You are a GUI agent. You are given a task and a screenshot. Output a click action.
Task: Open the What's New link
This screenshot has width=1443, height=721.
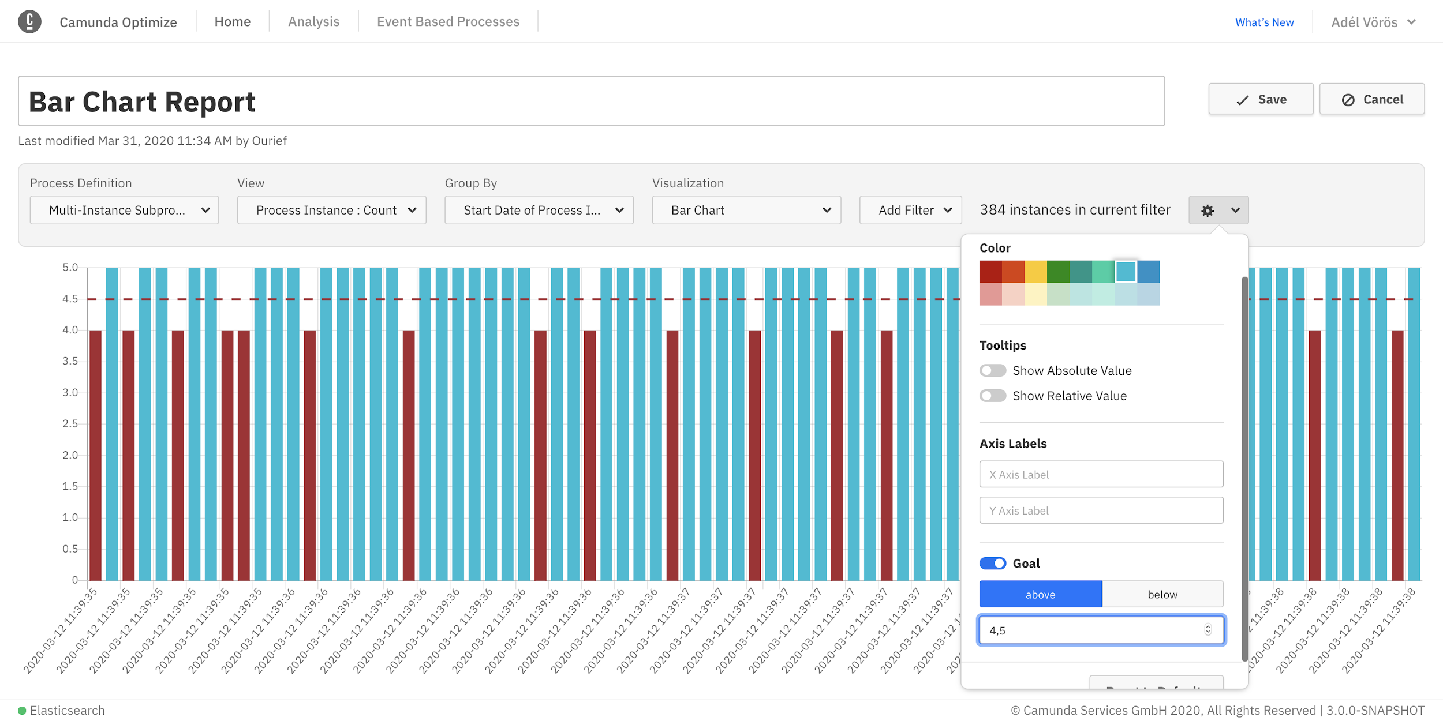pos(1264,22)
